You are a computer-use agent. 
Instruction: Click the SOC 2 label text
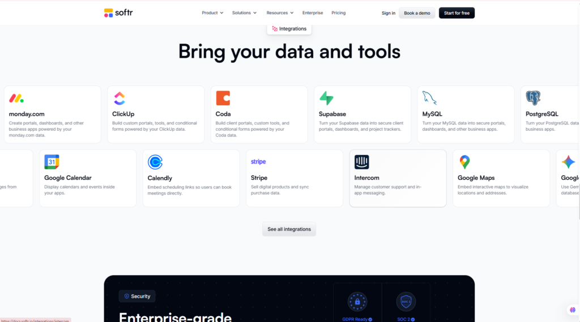403,319
